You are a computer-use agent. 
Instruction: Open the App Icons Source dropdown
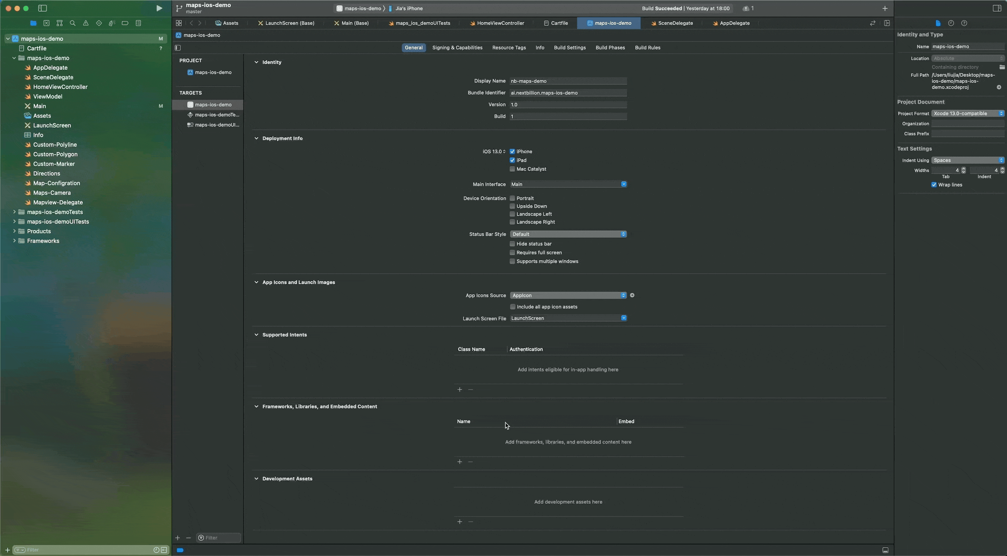coord(568,295)
